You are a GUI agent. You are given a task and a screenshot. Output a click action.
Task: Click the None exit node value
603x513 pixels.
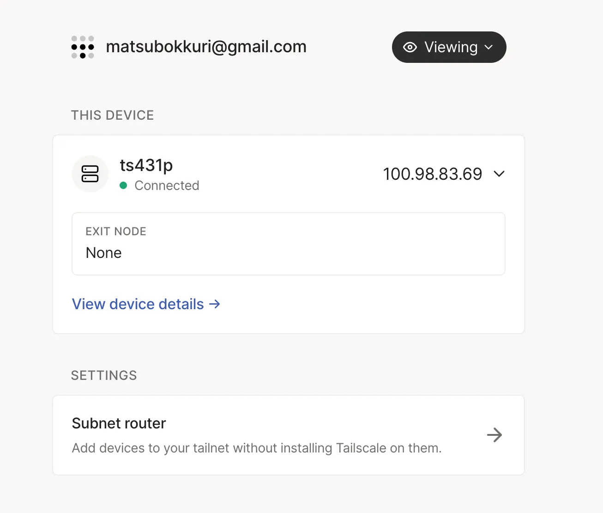(x=104, y=253)
